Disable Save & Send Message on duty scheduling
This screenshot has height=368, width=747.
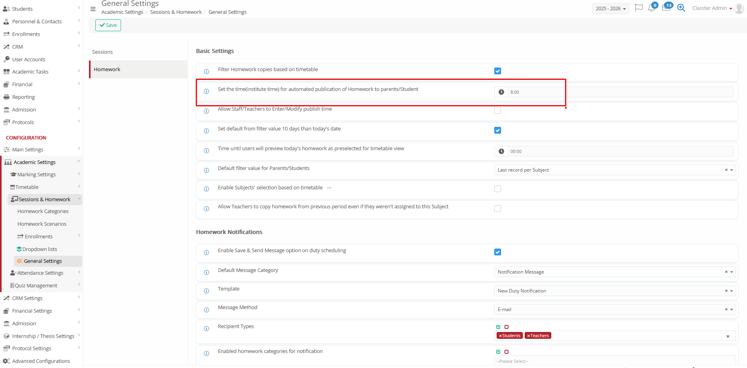point(497,252)
